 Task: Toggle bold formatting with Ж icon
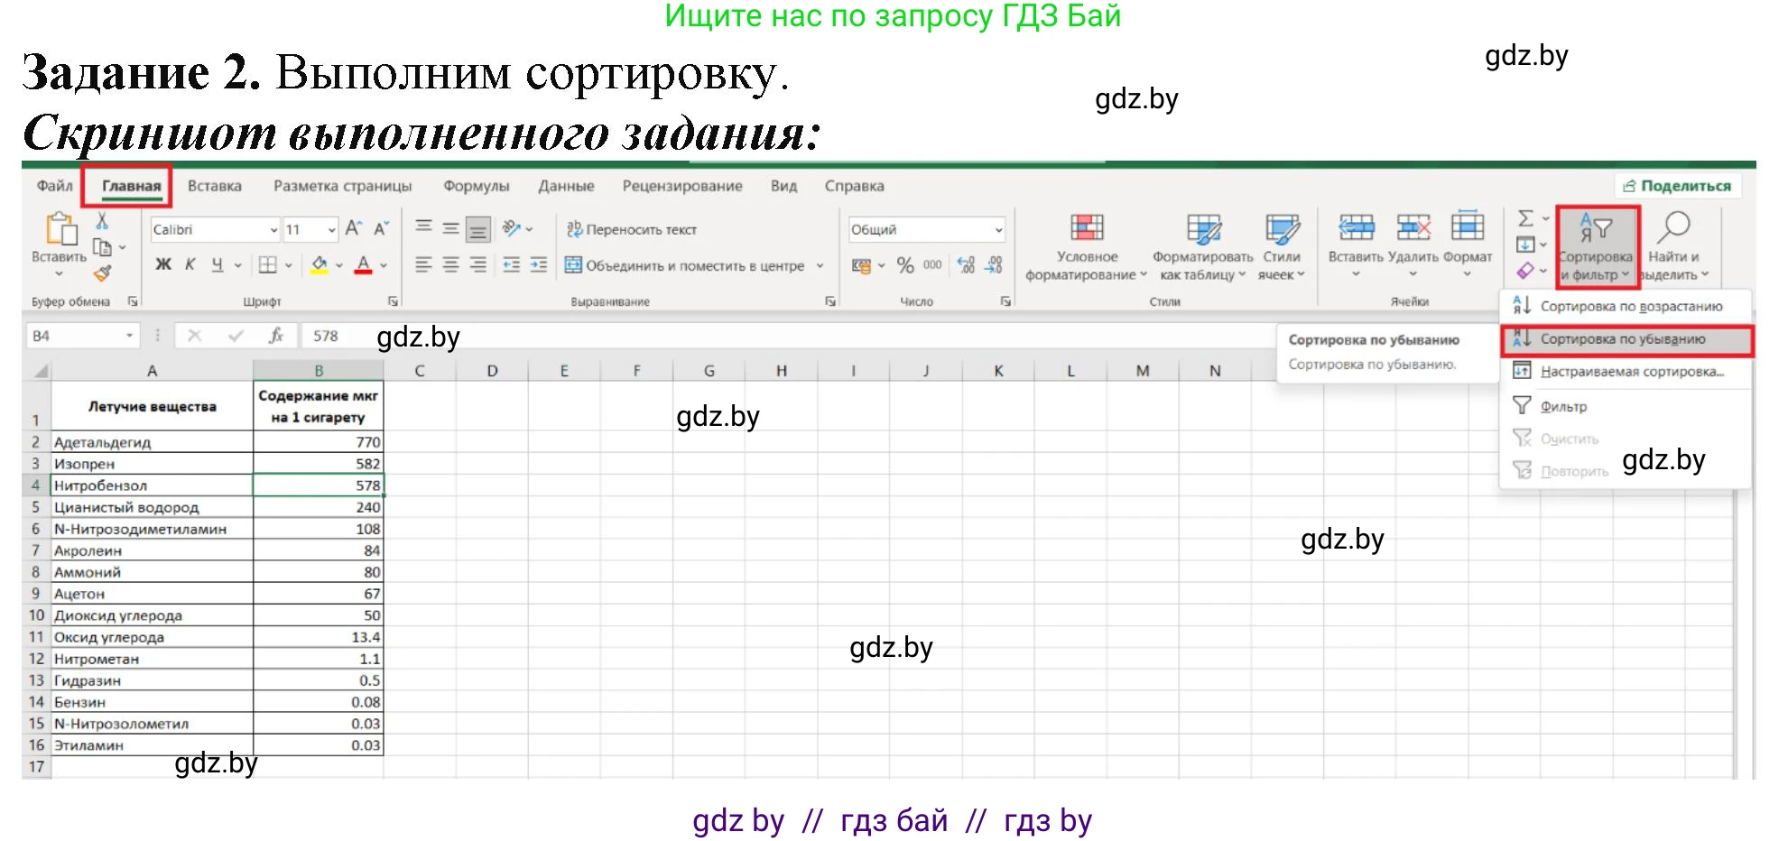(x=162, y=264)
